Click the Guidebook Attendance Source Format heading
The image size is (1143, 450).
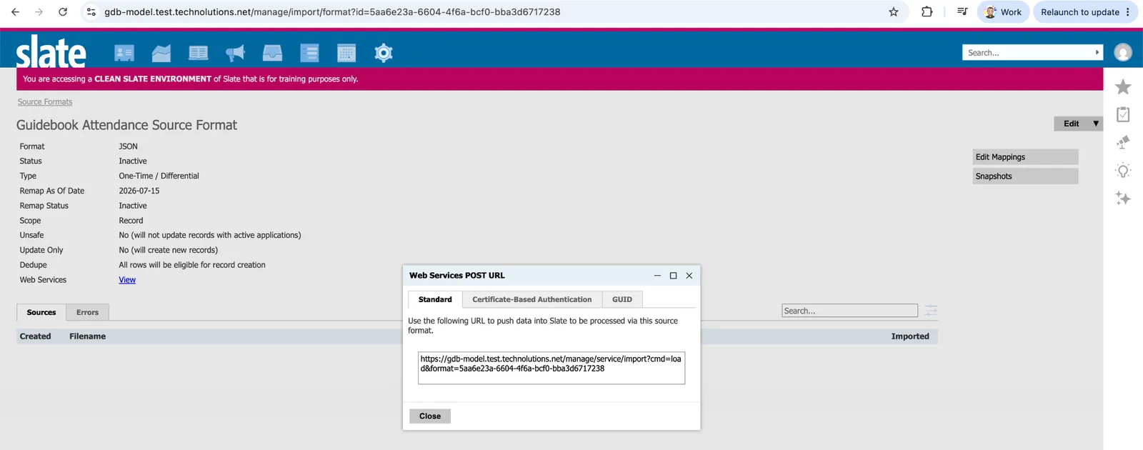point(126,125)
